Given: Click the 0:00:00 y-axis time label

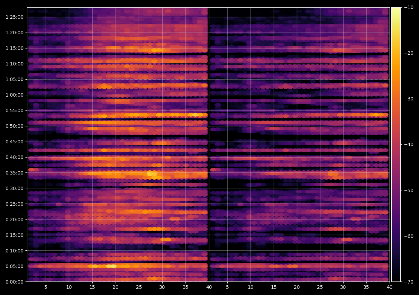Looking at the screenshot, I should pyautogui.click(x=15, y=282).
